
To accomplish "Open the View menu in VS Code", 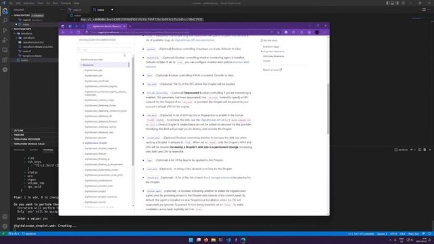I will (41, 3).
